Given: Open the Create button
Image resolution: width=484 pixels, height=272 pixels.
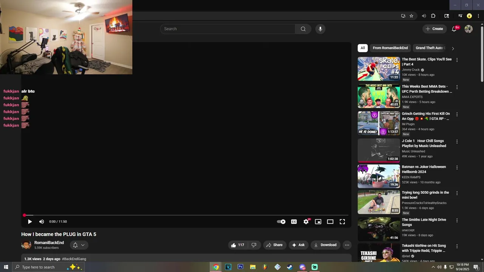Looking at the screenshot, I should [x=434, y=29].
